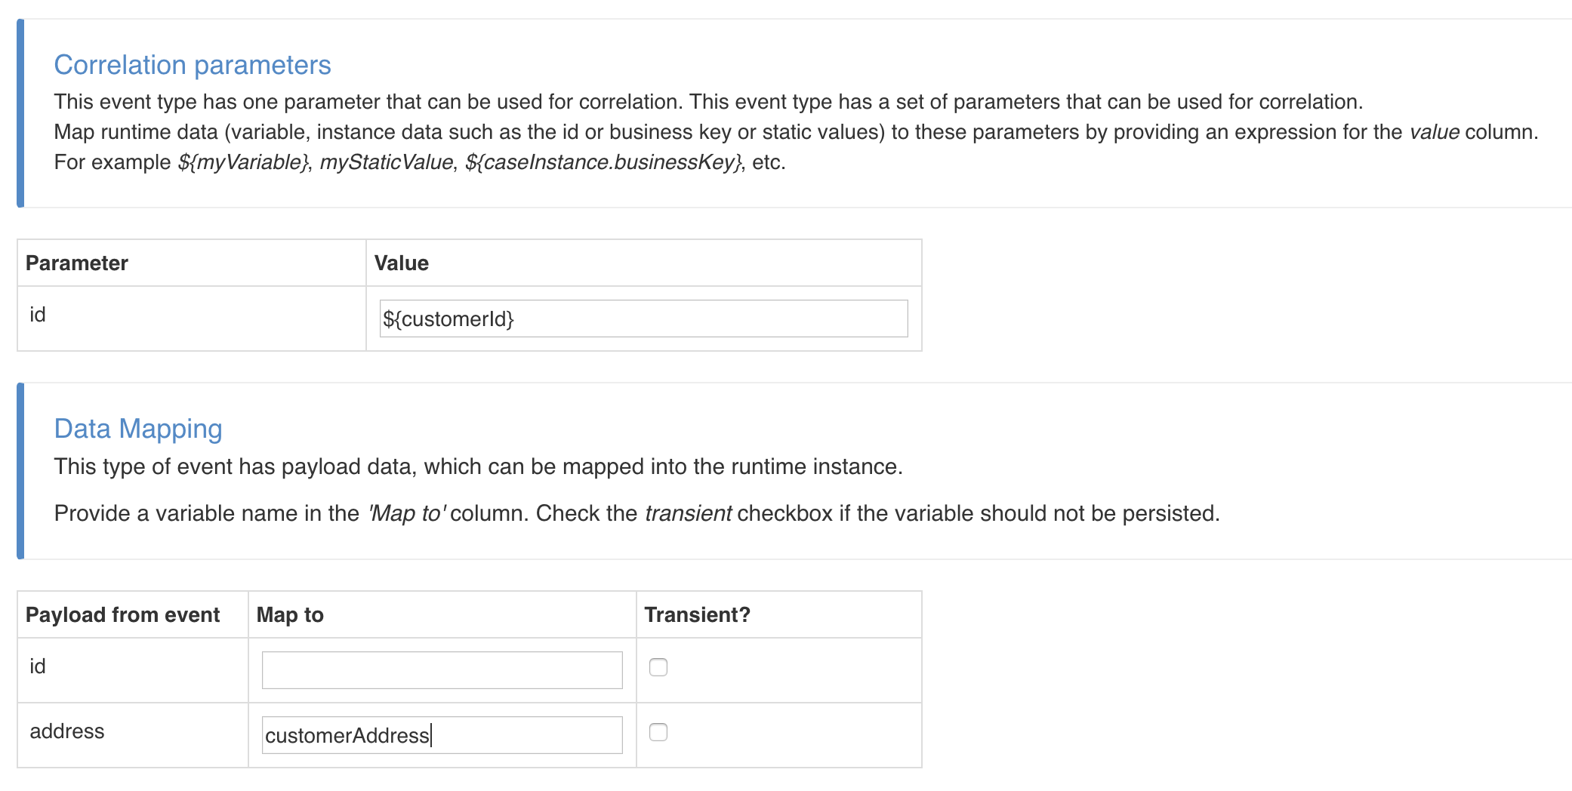This screenshot has width=1572, height=791.
Task: Click the customerAddress text input
Action: click(x=441, y=734)
